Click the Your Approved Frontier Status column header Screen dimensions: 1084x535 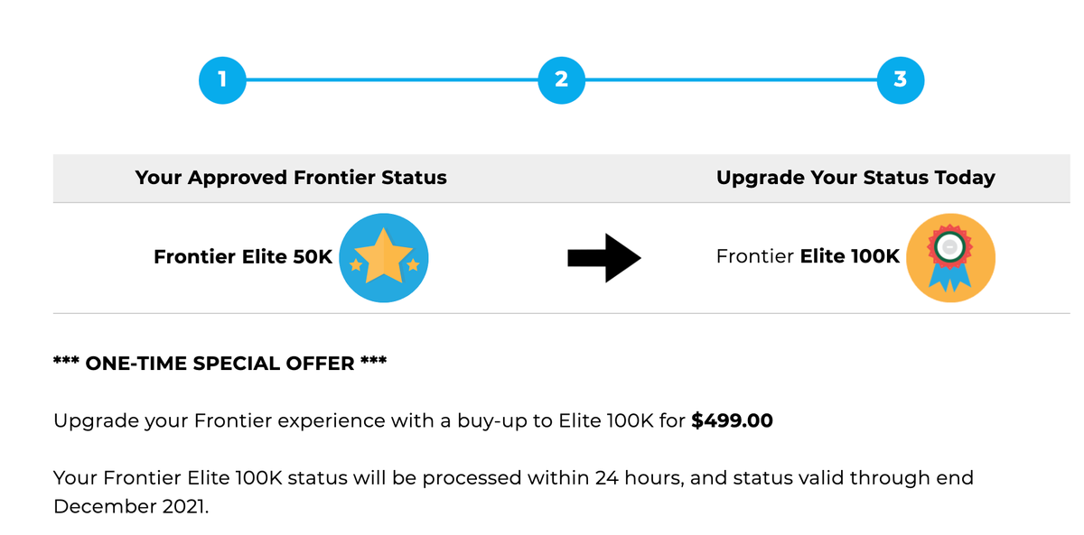pos(291,178)
